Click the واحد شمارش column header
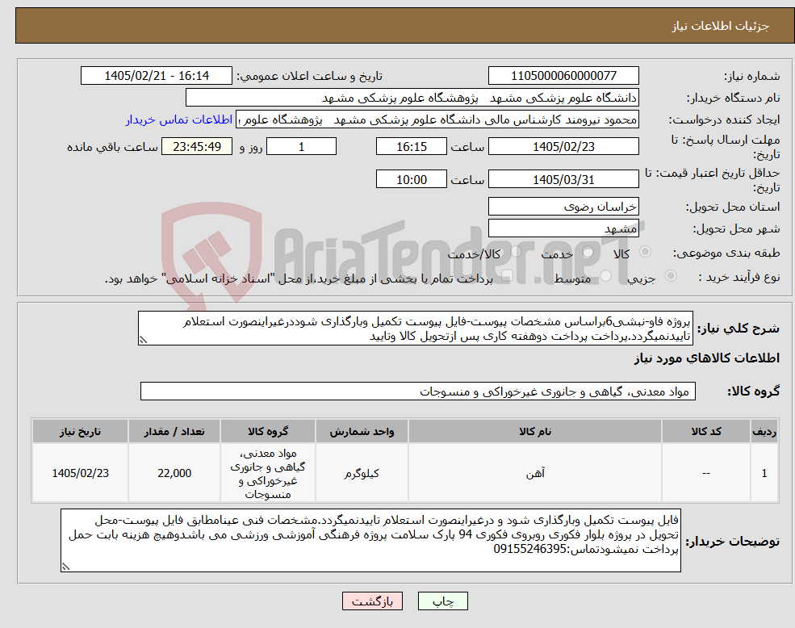 [x=362, y=431]
